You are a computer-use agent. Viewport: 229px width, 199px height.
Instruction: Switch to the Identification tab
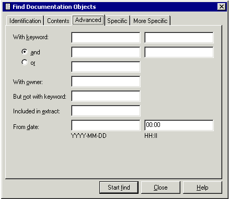[x=25, y=21]
